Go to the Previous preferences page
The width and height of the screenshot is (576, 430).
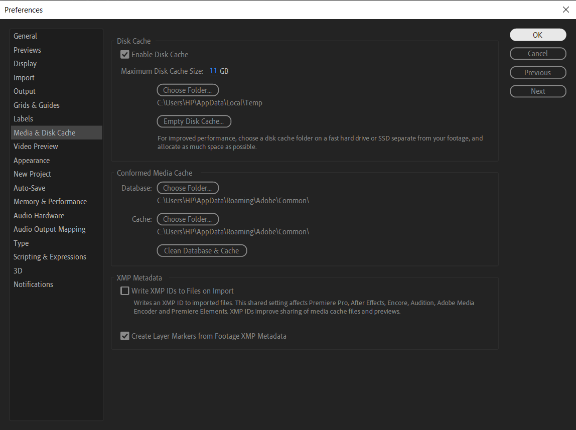[538, 73]
